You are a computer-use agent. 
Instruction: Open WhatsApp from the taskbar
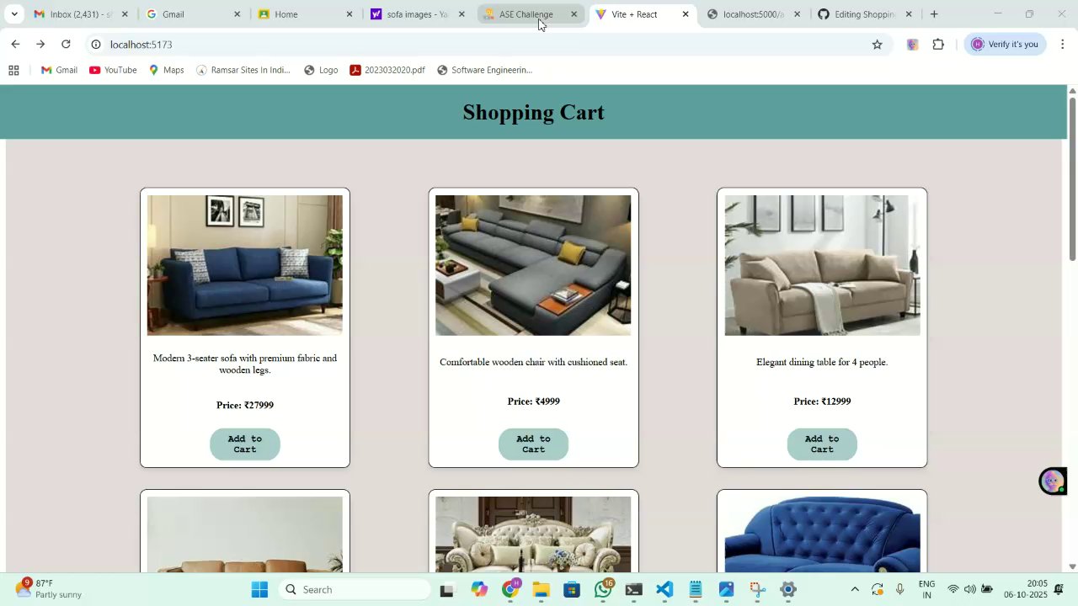[x=603, y=590]
